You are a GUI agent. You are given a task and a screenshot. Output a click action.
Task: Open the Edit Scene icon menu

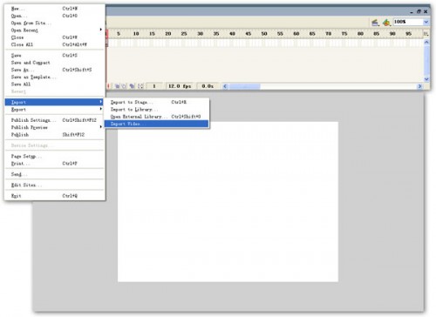pyautogui.click(x=375, y=23)
